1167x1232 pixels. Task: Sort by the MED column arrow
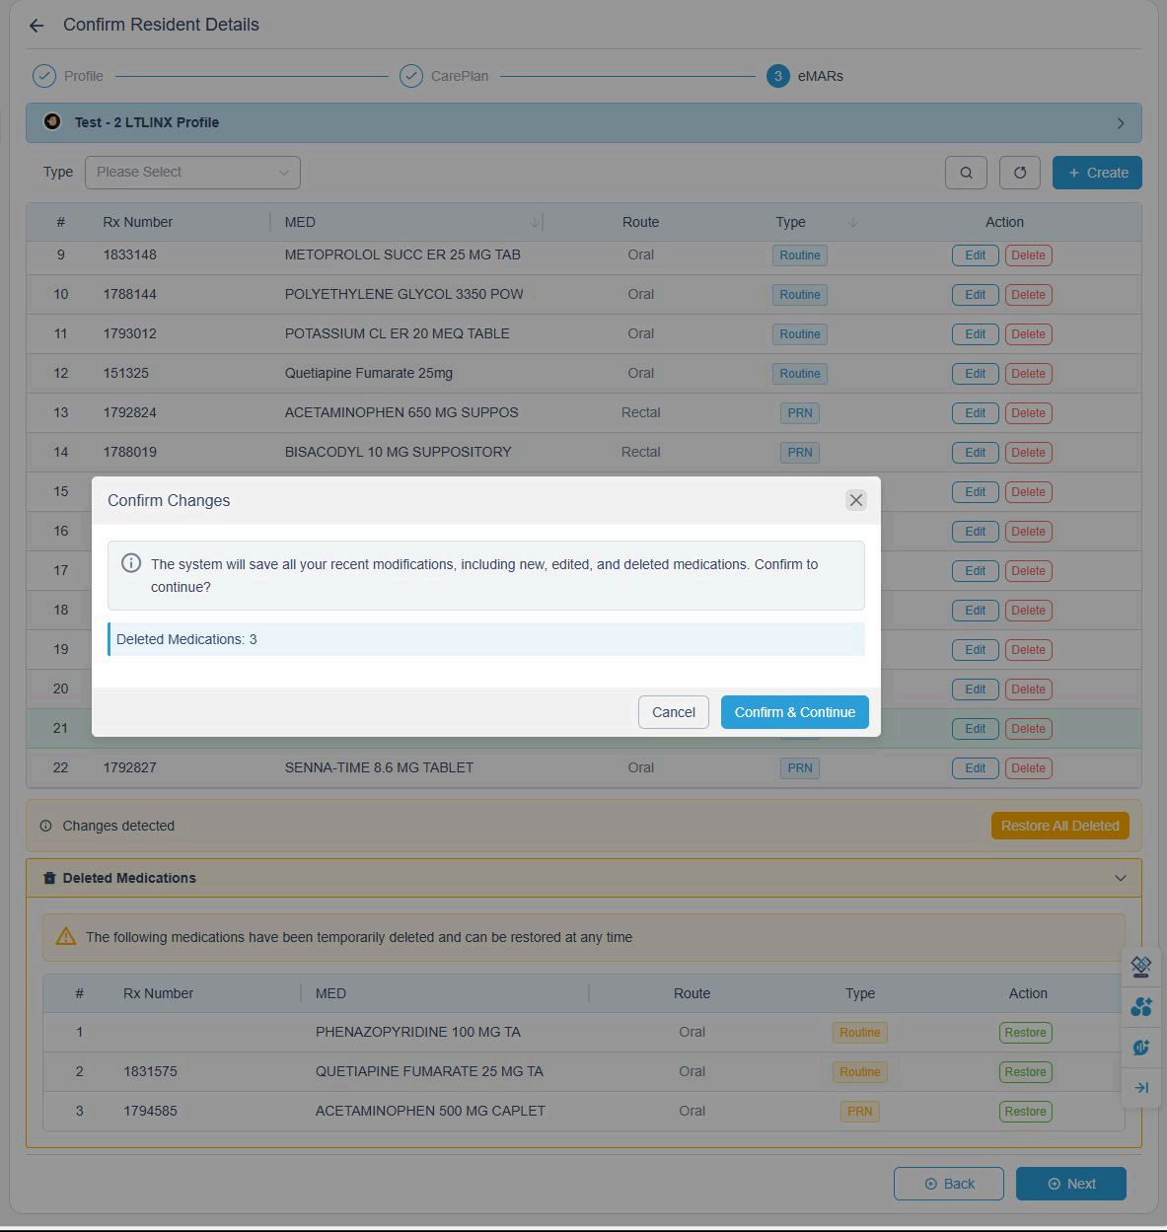point(535,223)
